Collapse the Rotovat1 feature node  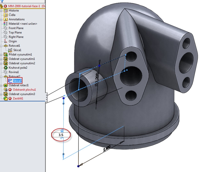[x=1, y=46]
